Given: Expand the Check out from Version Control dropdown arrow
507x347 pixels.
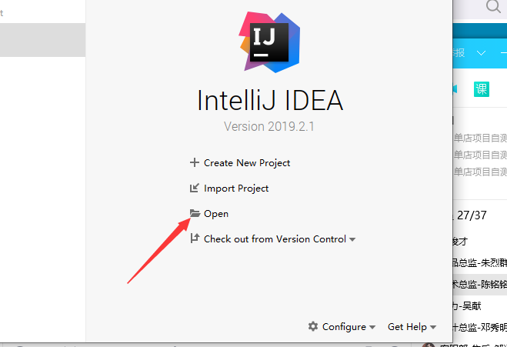Looking at the screenshot, I should tap(352, 240).
